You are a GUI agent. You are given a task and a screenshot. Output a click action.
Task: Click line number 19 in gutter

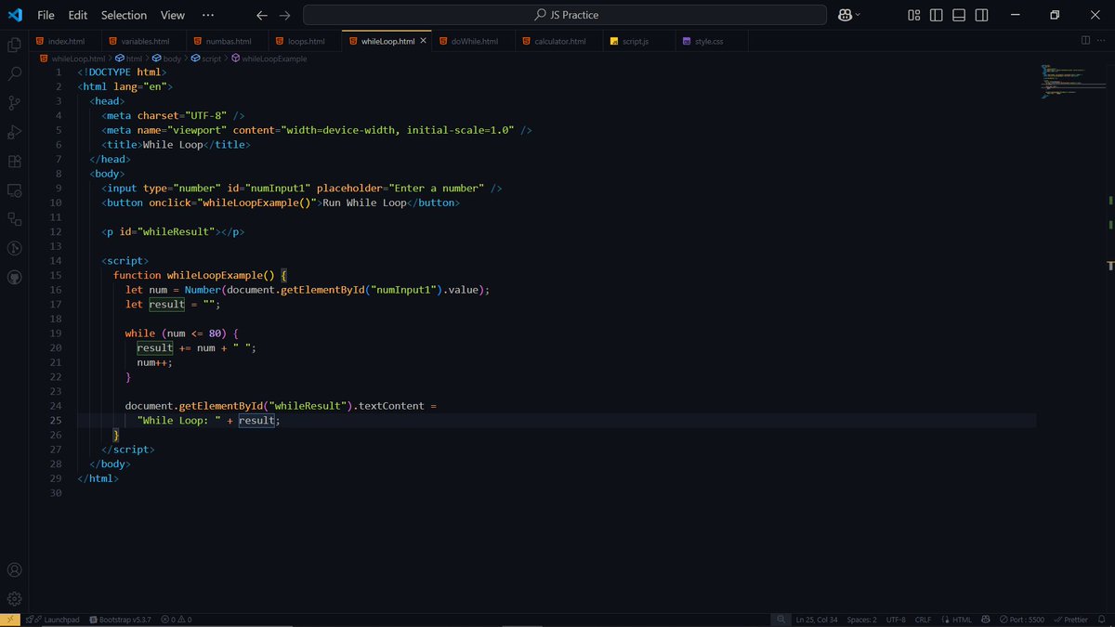click(x=57, y=333)
